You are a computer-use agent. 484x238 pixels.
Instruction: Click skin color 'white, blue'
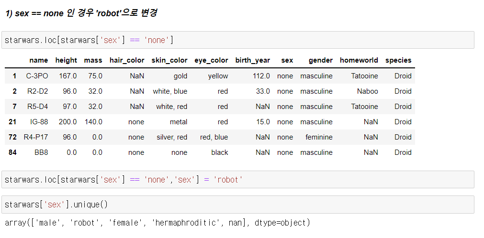pos(170,91)
